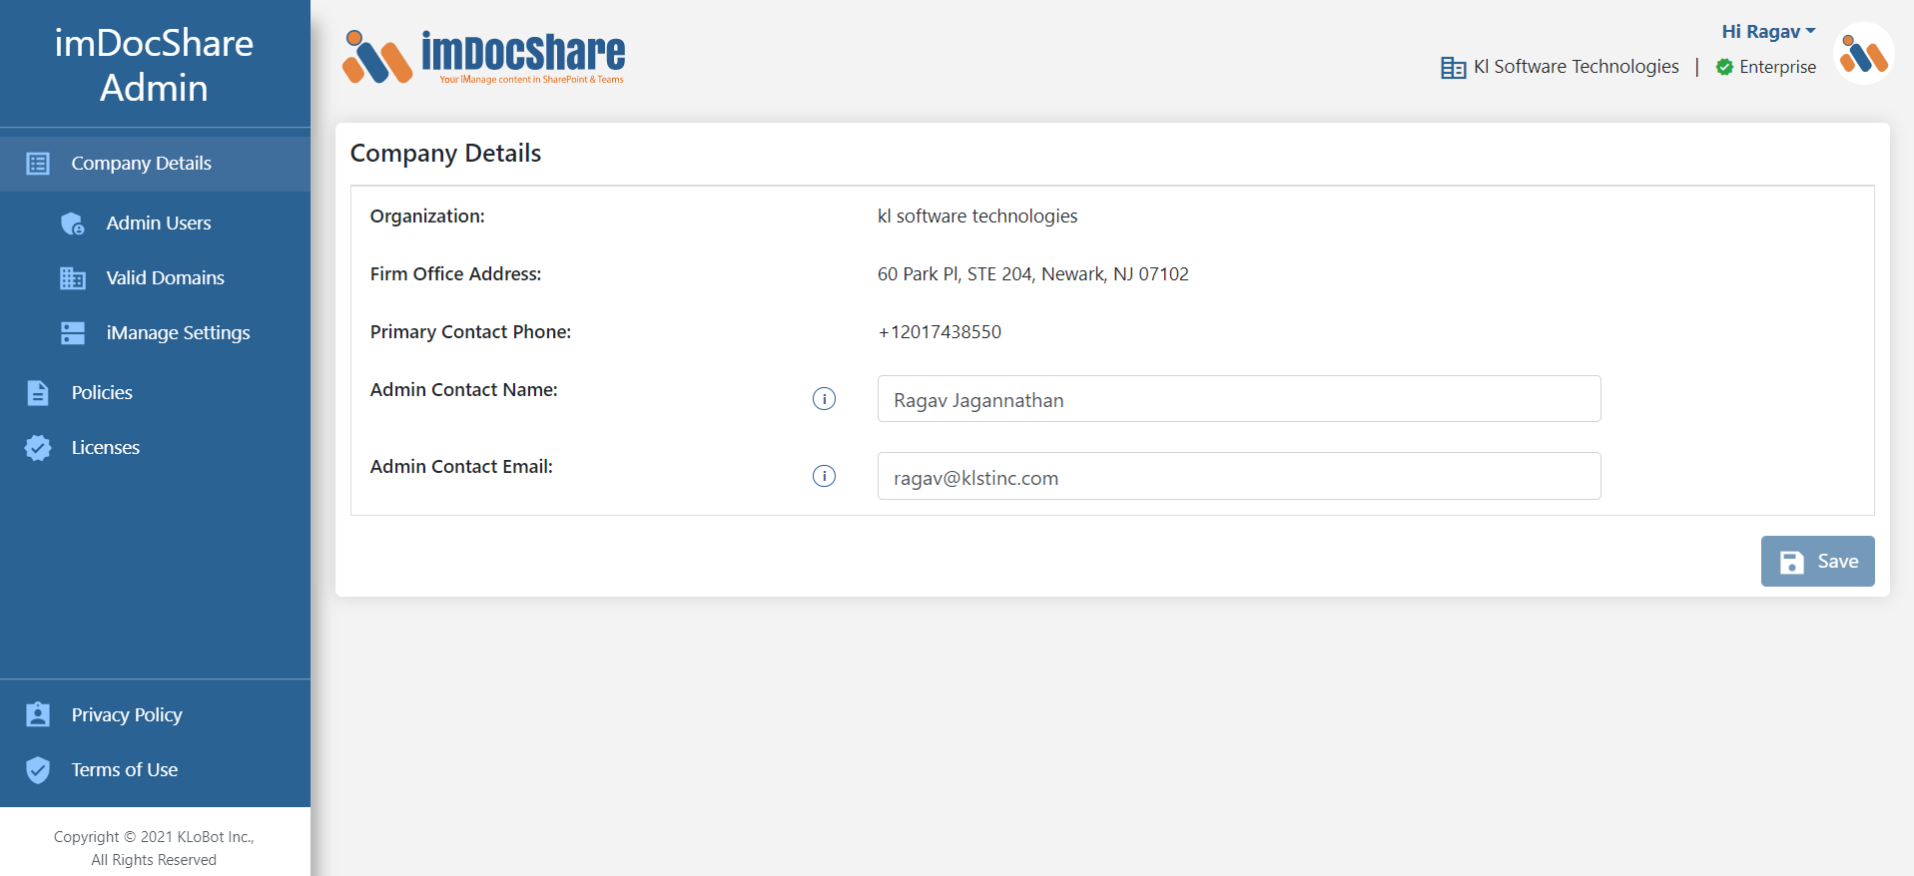This screenshot has height=876, width=1914.
Task: Click the building icon next to Kl Software Technologies
Action: click(1453, 68)
